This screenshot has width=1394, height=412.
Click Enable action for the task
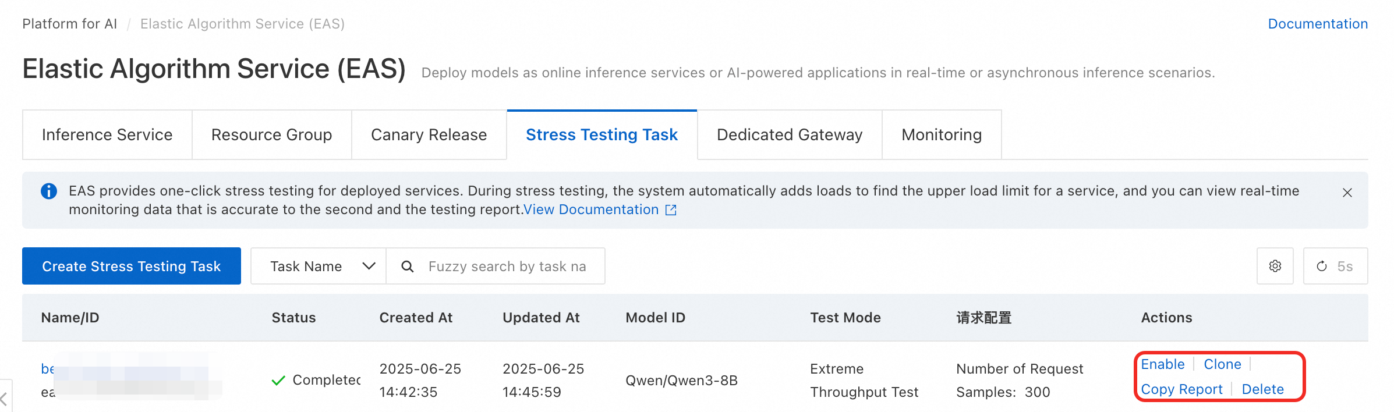tap(1162, 364)
